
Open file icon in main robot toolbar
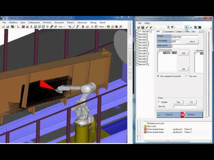pyautogui.click(x=3, y=27)
